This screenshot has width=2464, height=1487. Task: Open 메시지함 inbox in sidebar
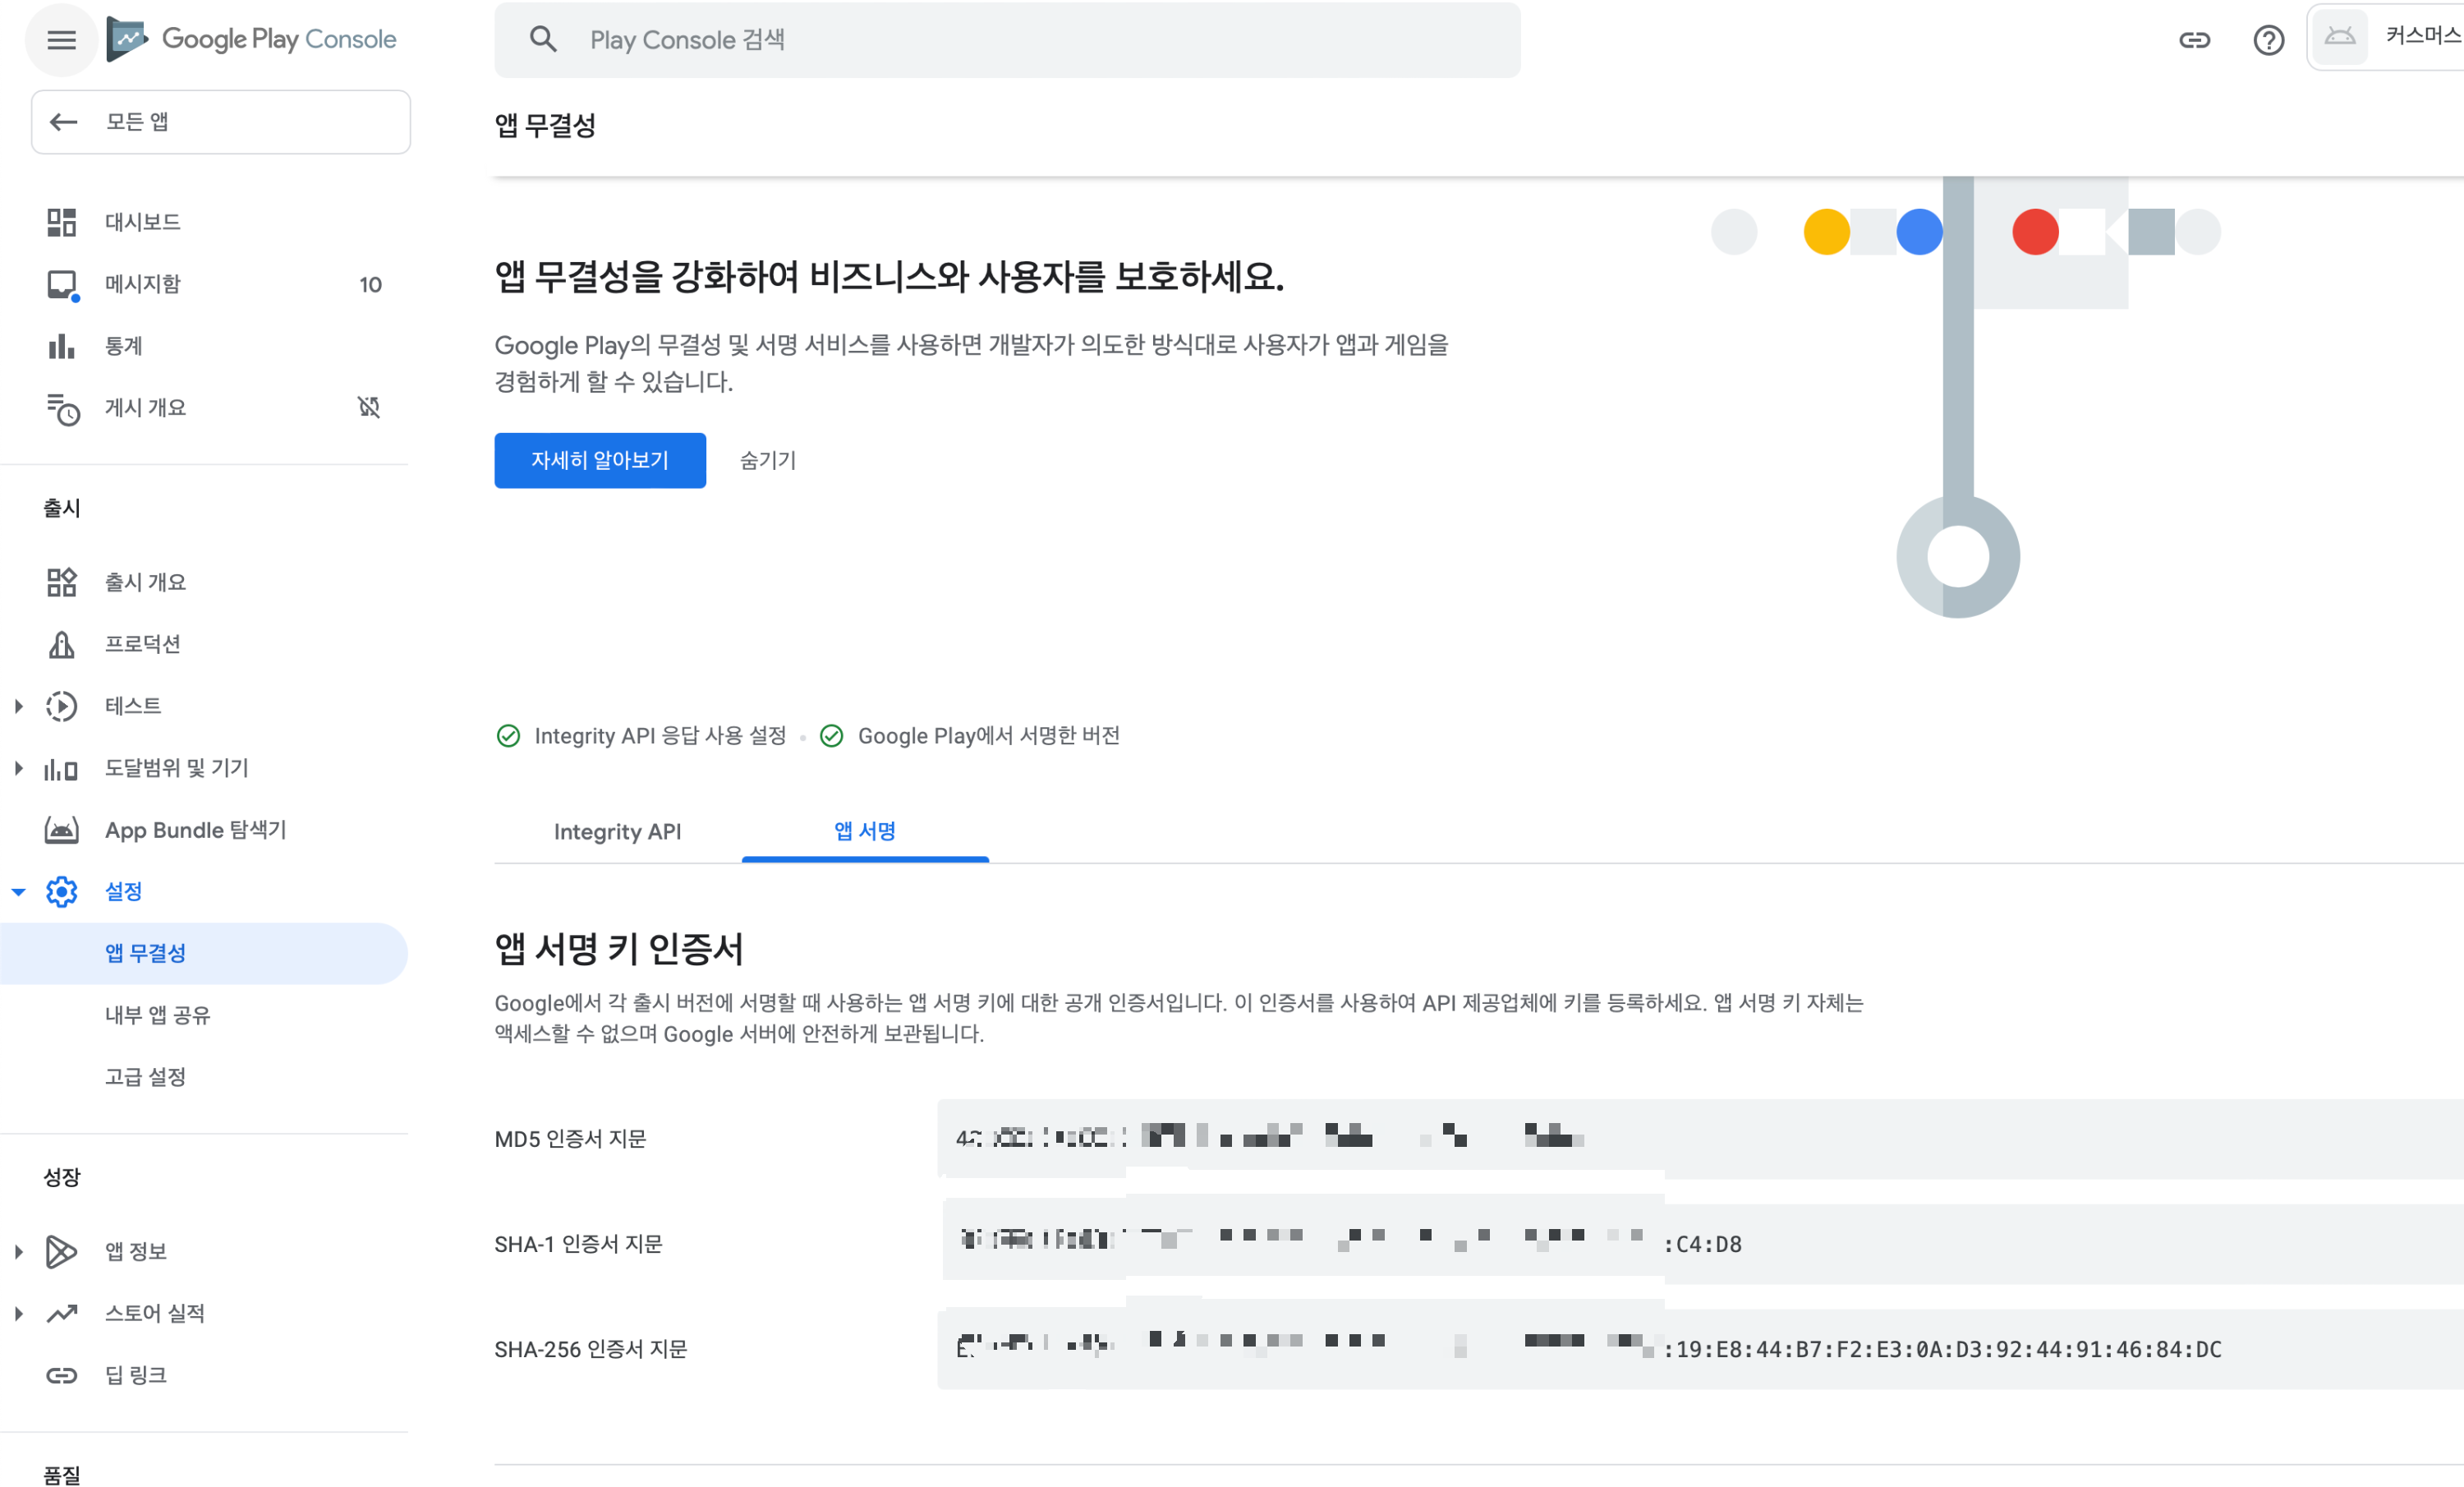(x=143, y=284)
